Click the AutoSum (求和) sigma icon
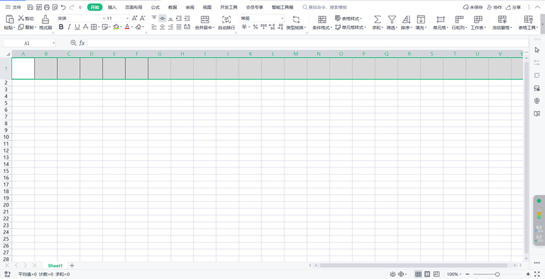The image size is (545, 279). coord(377,19)
